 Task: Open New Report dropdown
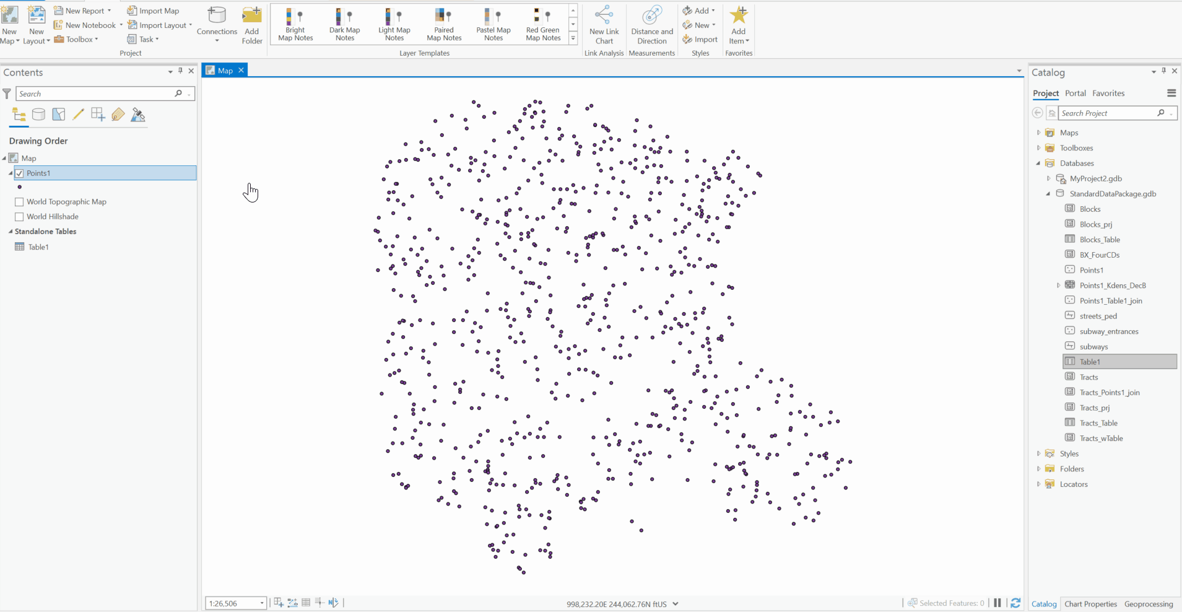[109, 11]
